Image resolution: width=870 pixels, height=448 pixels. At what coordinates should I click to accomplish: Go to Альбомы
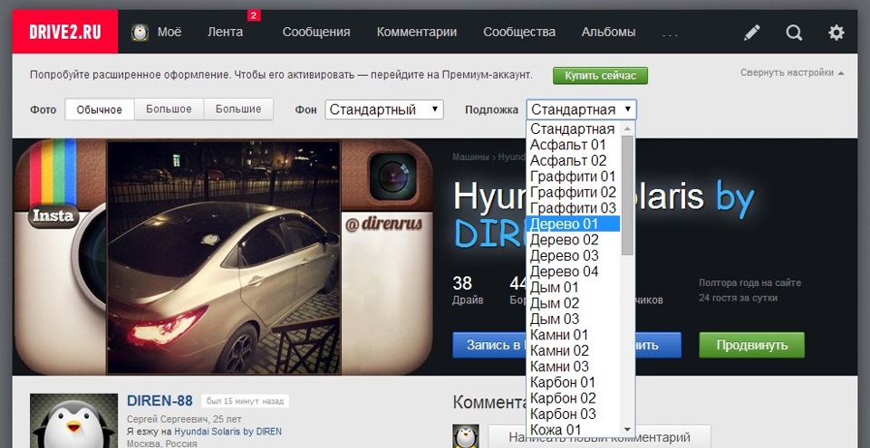609,33
